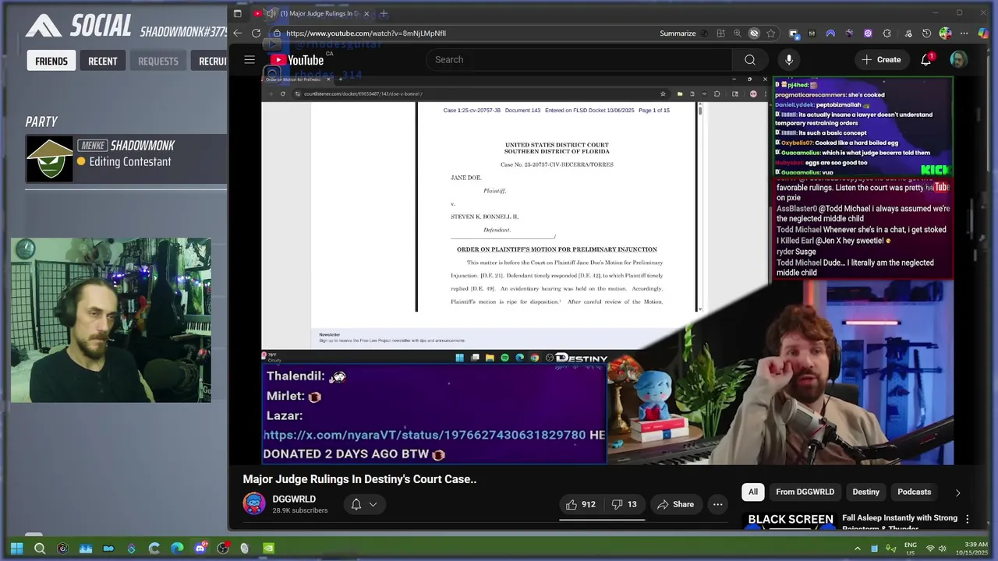
Task: Open Windows taskbar search
Action: coord(40,548)
